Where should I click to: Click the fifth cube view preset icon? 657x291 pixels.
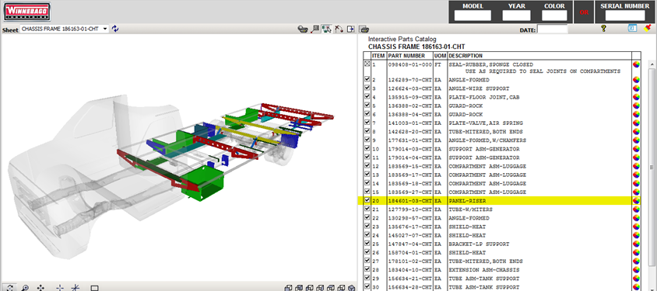pyautogui.click(x=330, y=288)
